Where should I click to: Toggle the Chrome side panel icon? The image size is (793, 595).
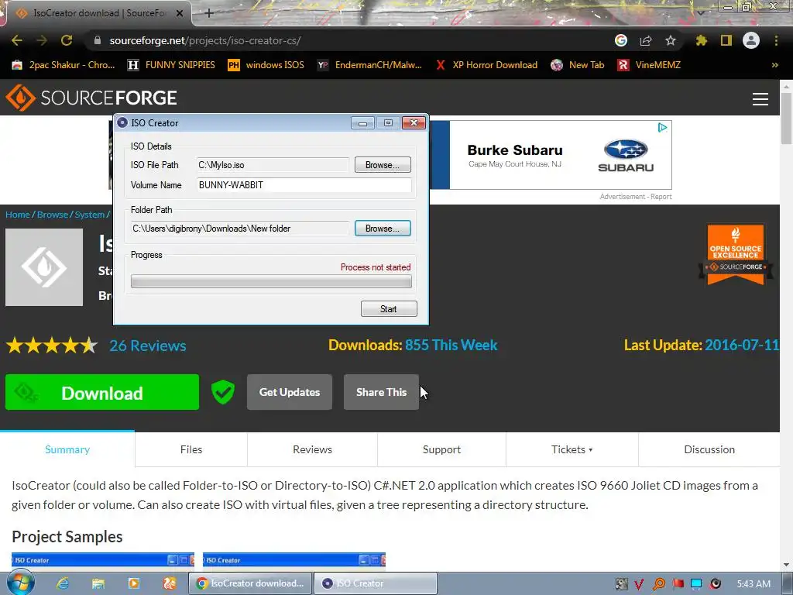click(x=726, y=40)
